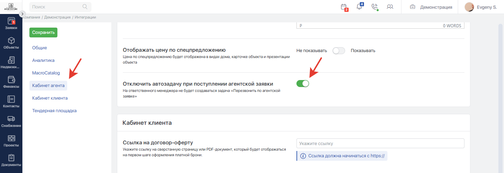Image resolution: width=504 pixels, height=173 pixels.
Task: Select the Кабинет агента settings tab
Action: (48, 86)
